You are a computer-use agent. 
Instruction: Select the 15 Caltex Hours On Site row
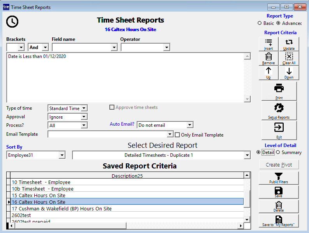(39, 195)
